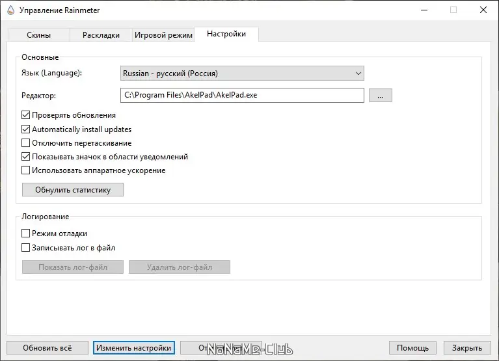This screenshot has width=499, height=361.
Task: Open help with the Помощь button
Action: point(413,348)
